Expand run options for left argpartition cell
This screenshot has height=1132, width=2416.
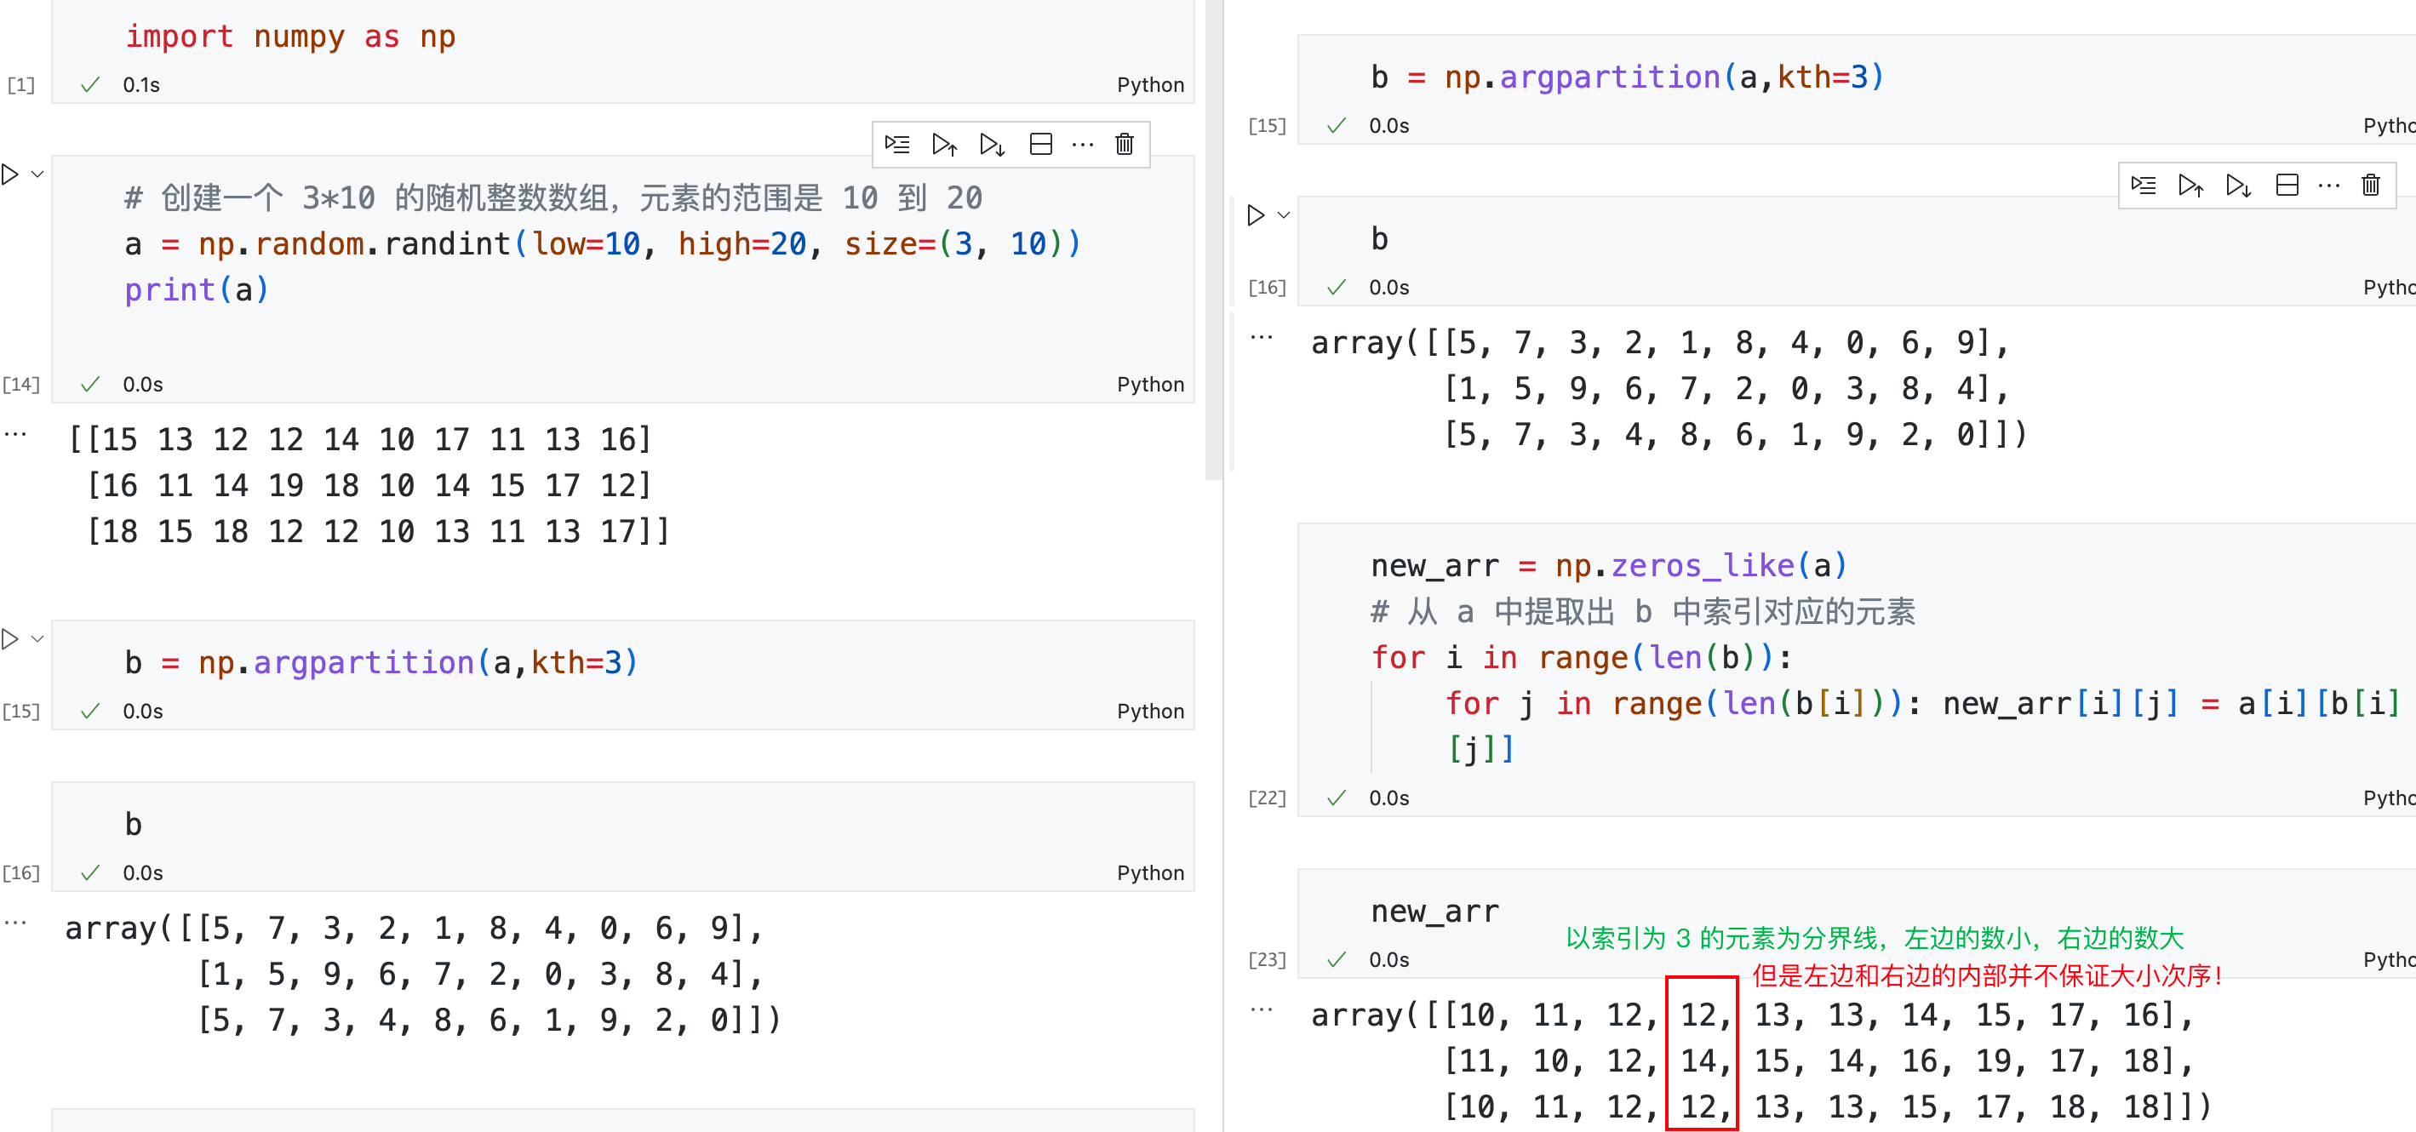click(37, 639)
